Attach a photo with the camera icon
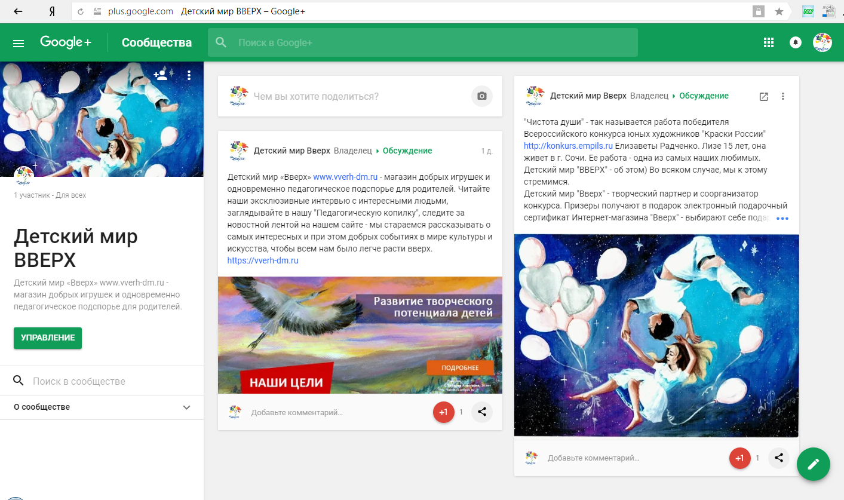Screen dimensions: 844x500 click(x=482, y=96)
